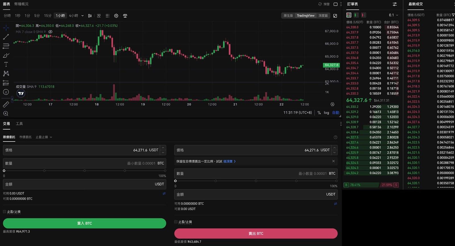455x246 pixels.
Task: Switch to the 市價委託 market order tab
Action: coord(25,137)
